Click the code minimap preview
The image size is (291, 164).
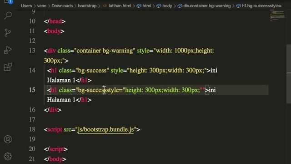coord(277,16)
